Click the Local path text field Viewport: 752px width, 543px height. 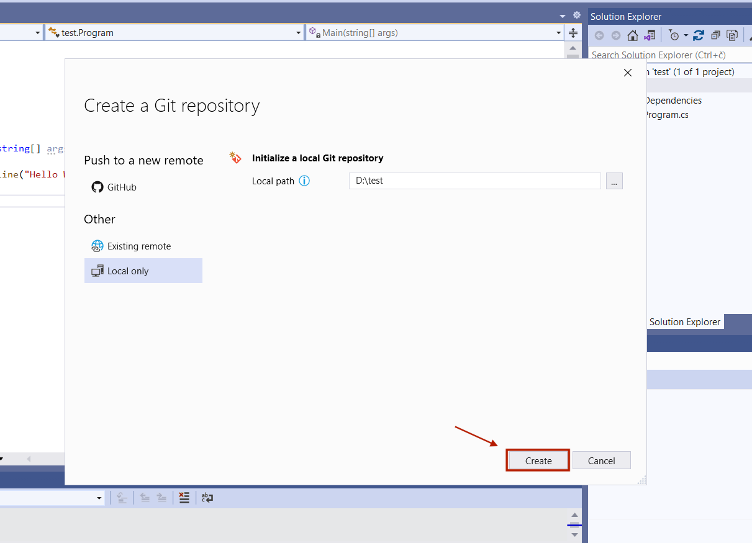point(474,181)
